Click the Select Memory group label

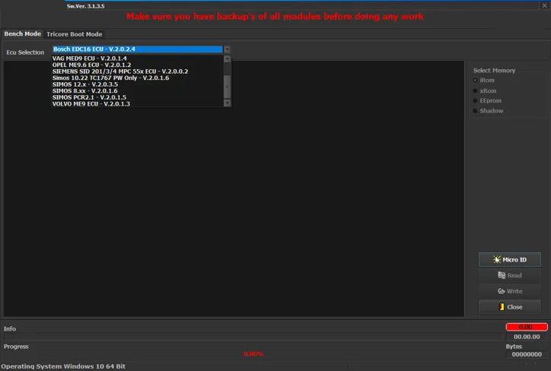click(x=494, y=71)
